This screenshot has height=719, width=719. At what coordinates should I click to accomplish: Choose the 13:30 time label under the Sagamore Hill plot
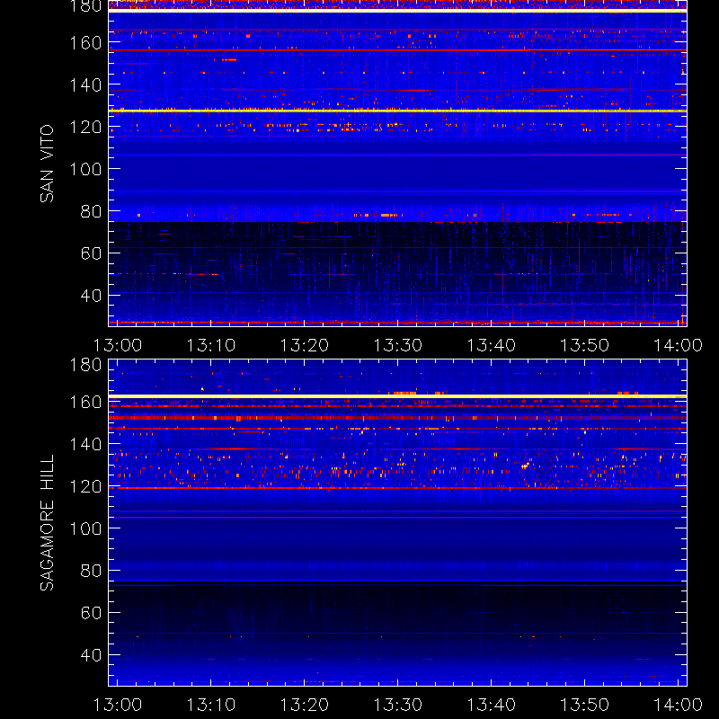(397, 705)
